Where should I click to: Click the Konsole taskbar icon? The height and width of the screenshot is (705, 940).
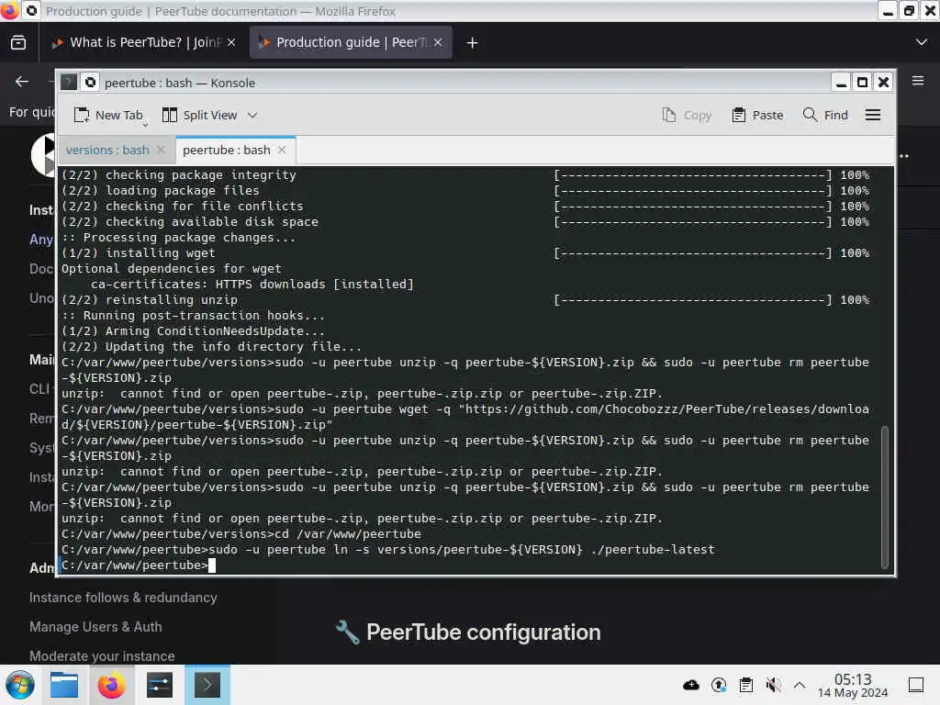207,685
